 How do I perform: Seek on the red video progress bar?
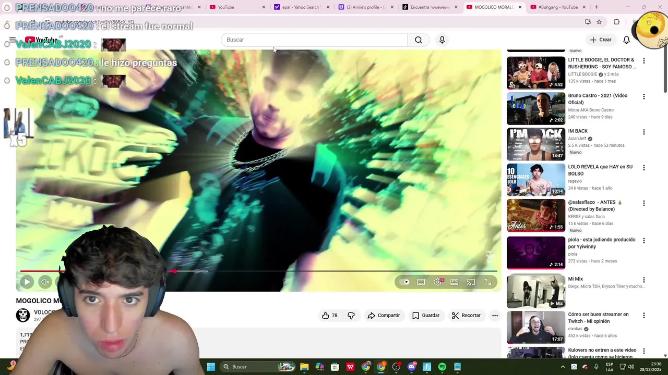click(258, 271)
